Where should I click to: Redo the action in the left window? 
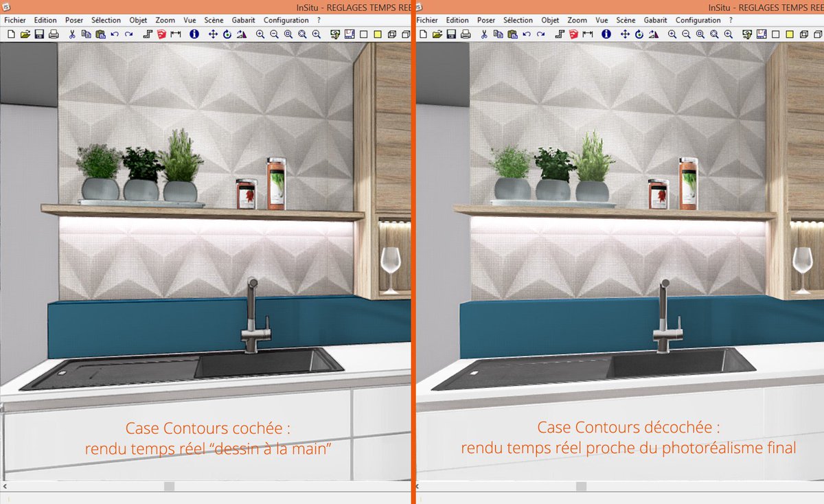pos(128,34)
